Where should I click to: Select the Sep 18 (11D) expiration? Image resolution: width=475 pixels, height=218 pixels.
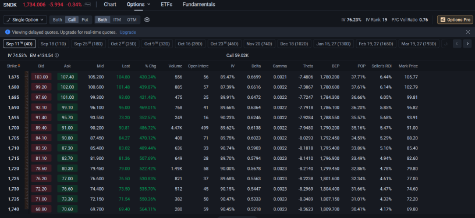pos(54,44)
